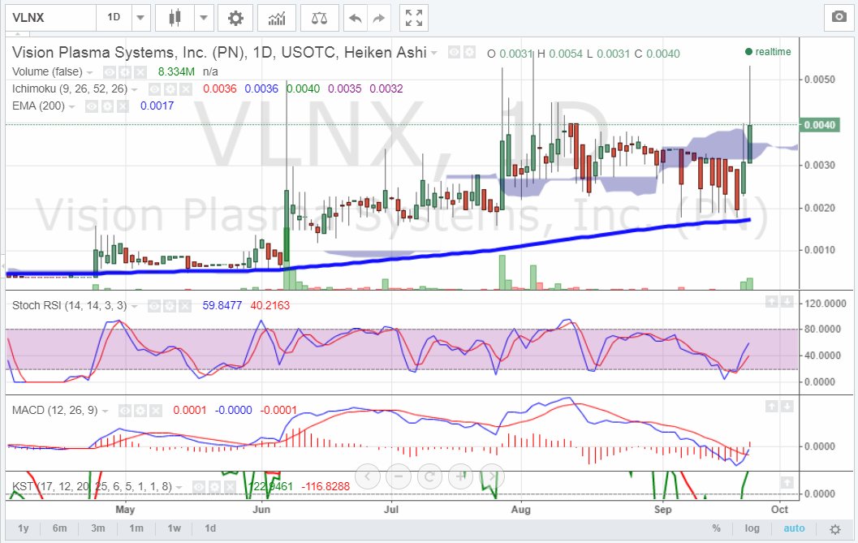Delete the EMA (200) indicator
Screen dimensions: 858x543
point(123,106)
